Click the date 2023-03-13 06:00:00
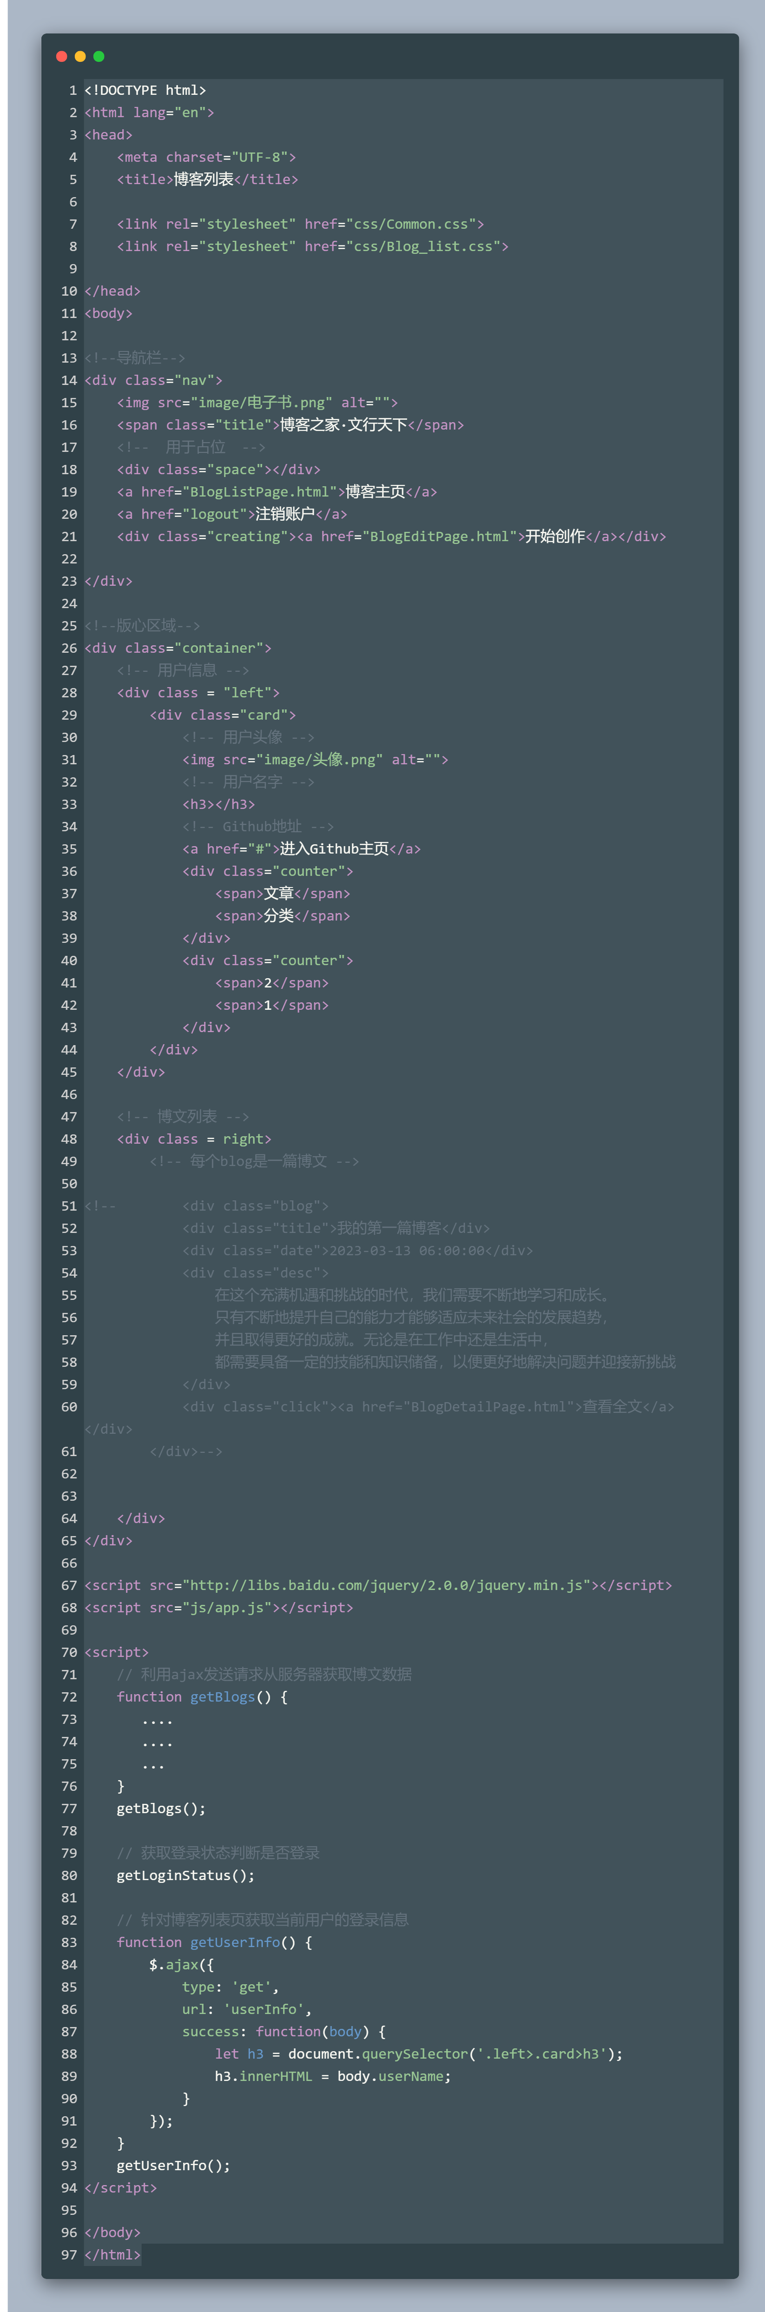This screenshot has height=2312, width=765. (407, 1251)
